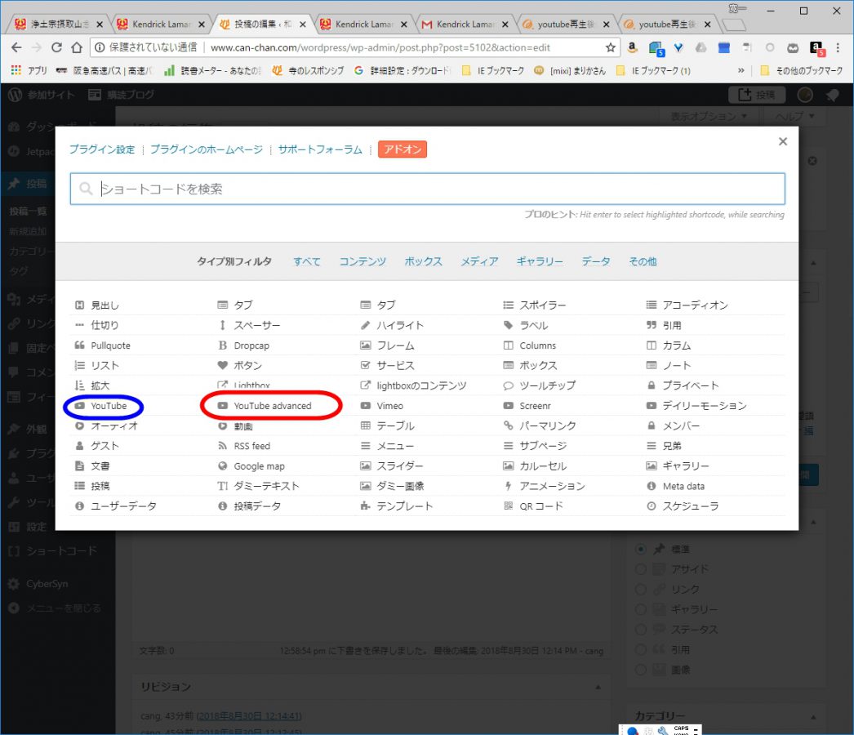Insert the Screenr shortcode
The image size is (854, 735).
(527, 406)
